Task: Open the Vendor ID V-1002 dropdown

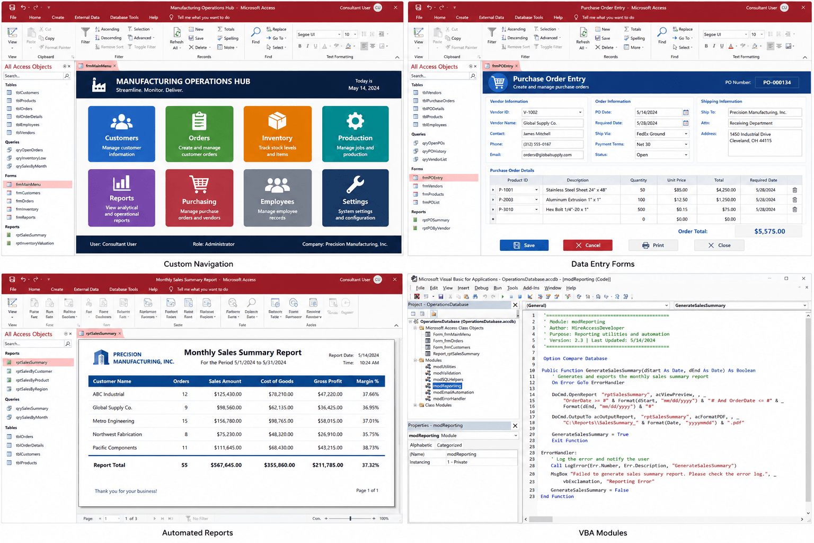Action: 580,112
